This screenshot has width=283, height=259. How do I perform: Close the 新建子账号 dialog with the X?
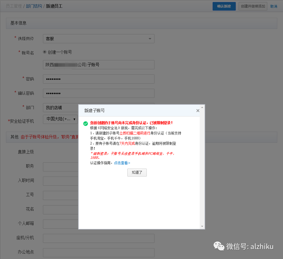[x=198, y=111]
